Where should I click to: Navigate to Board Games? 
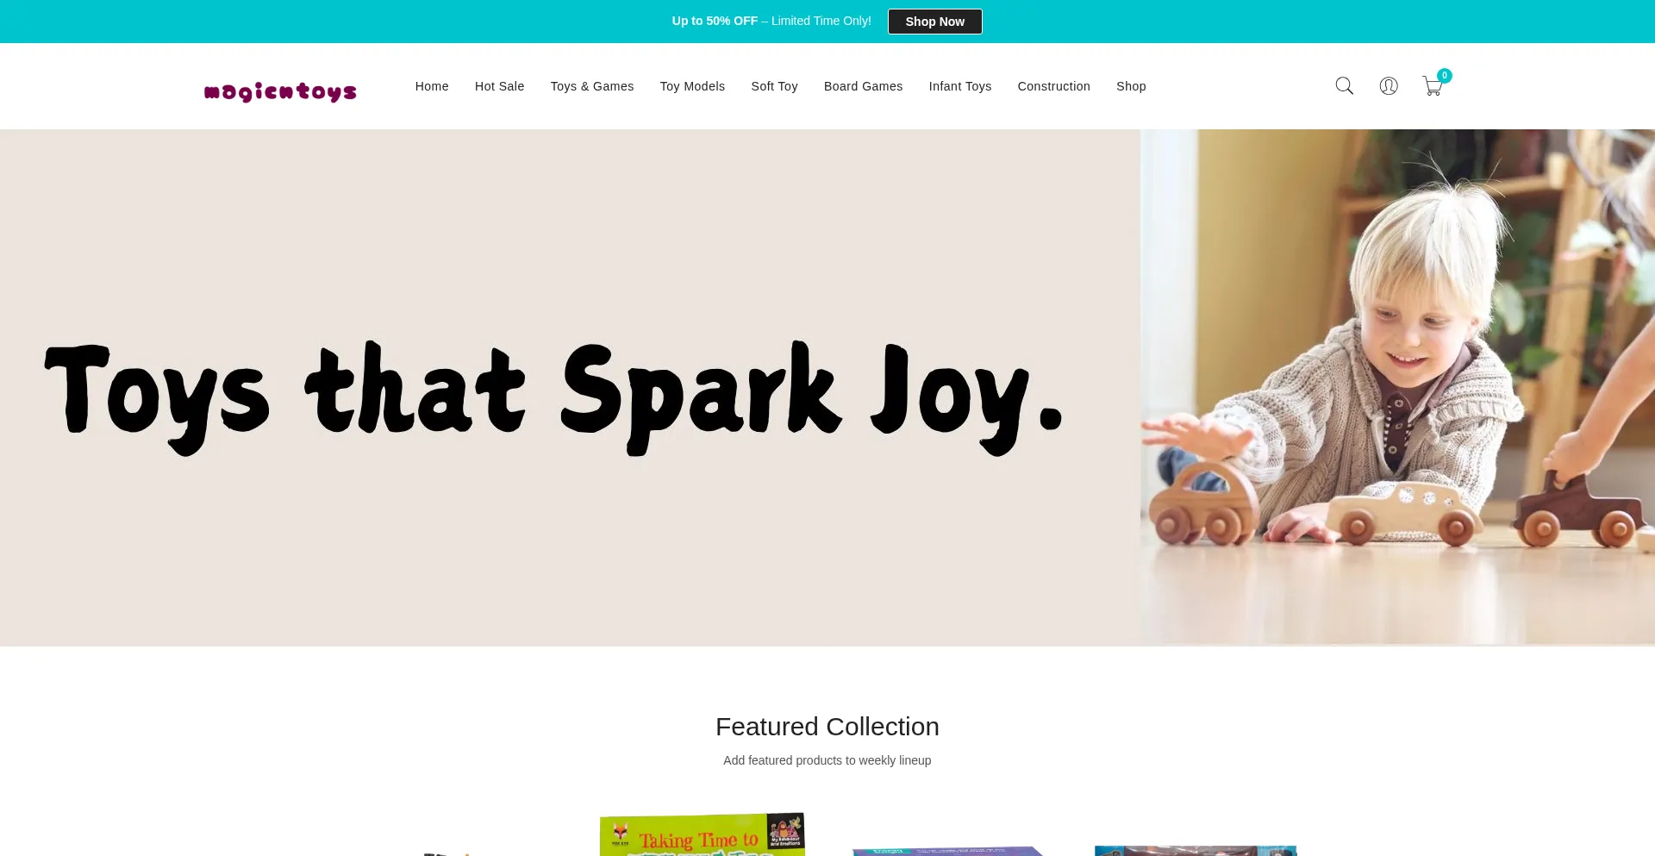pyautogui.click(x=863, y=86)
